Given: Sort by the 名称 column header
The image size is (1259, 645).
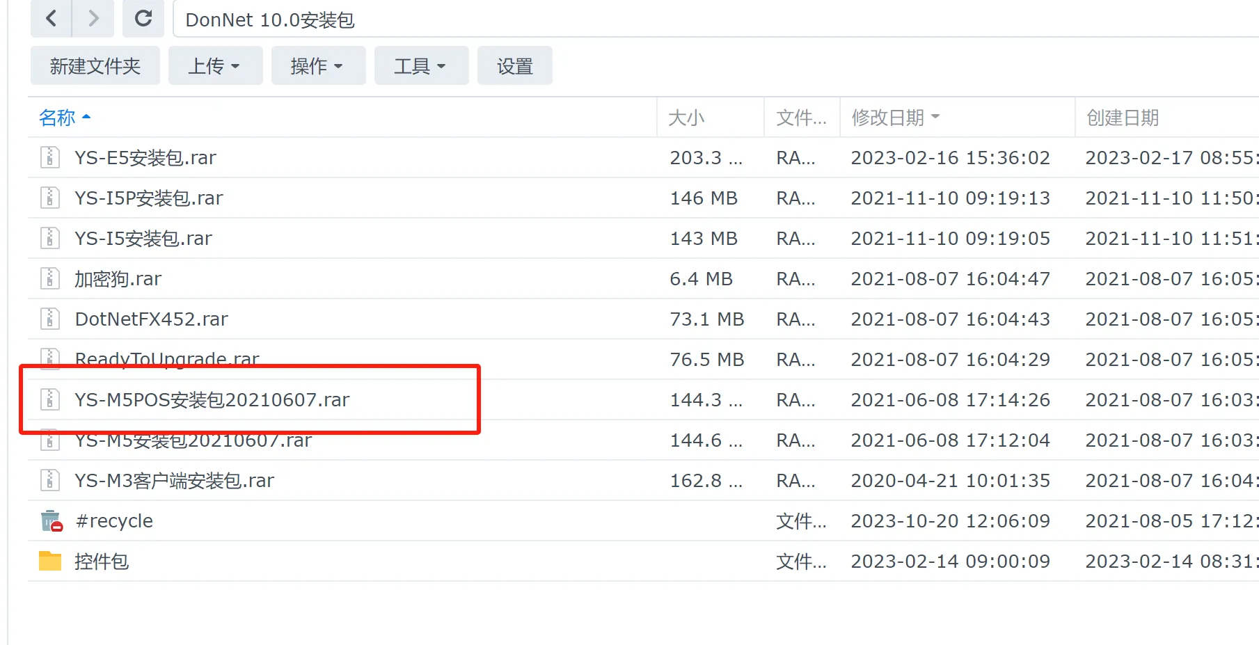Looking at the screenshot, I should (x=57, y=118).
